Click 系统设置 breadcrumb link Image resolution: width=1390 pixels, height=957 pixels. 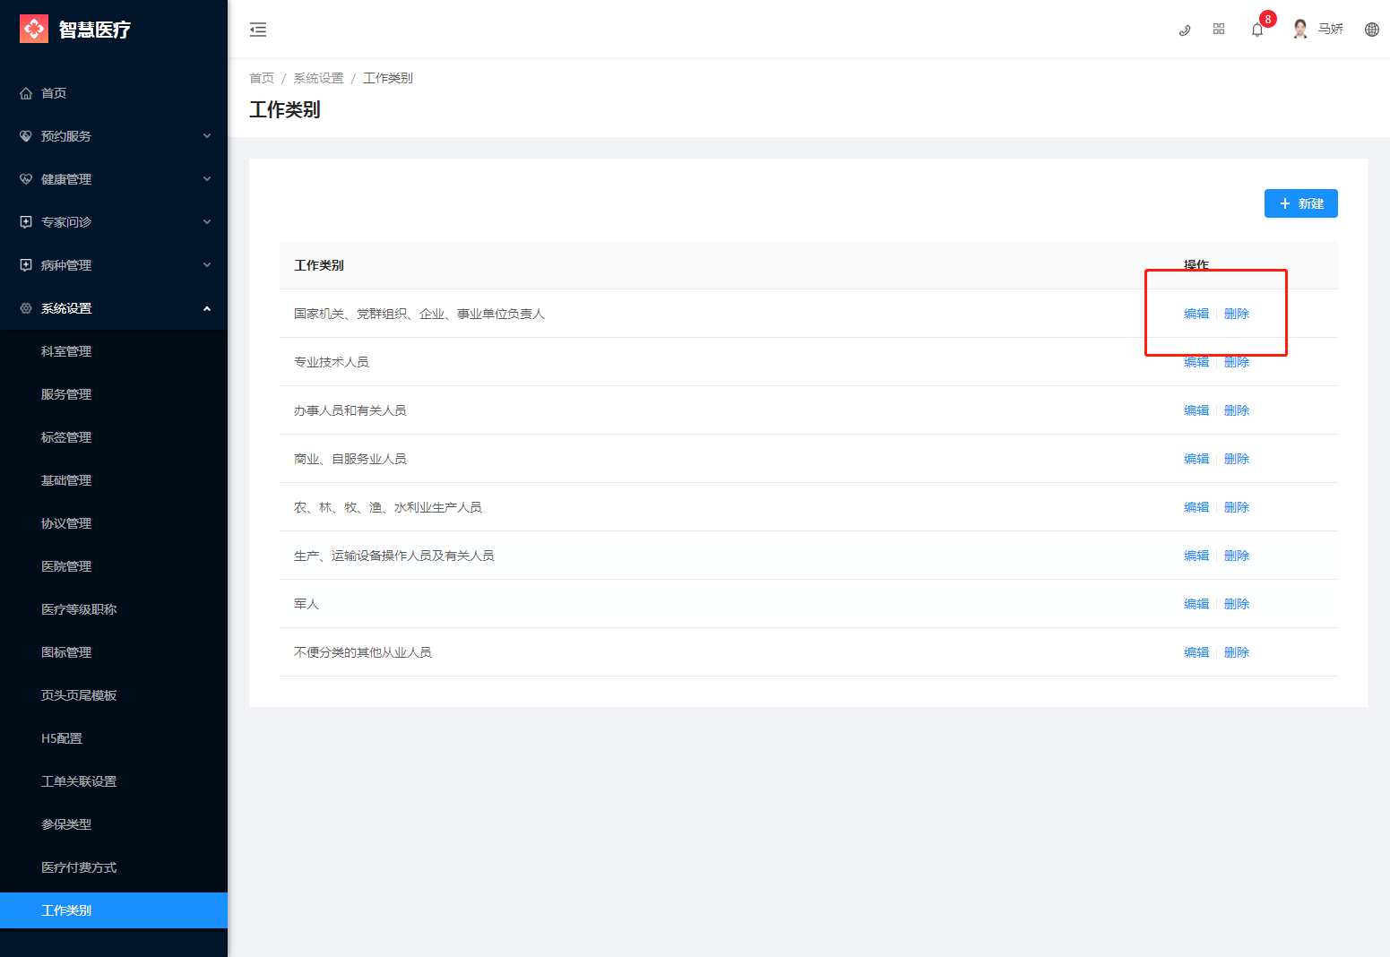[319, 78]
